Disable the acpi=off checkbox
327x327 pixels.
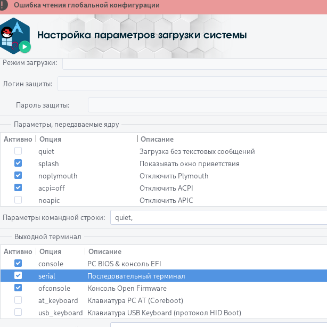(18, 187)
